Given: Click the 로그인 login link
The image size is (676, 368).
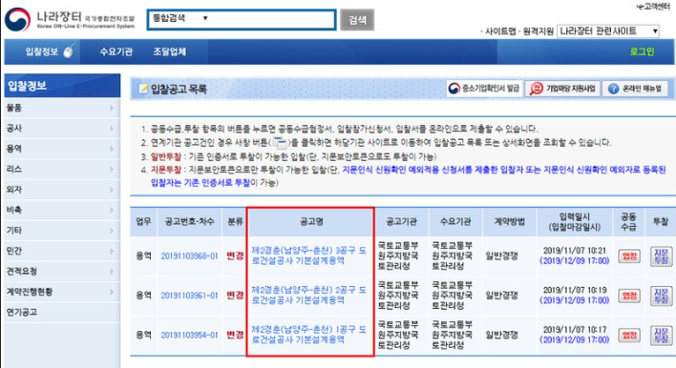Looking at the screenshot, I should pyautogui.click(x=642, y=51).
